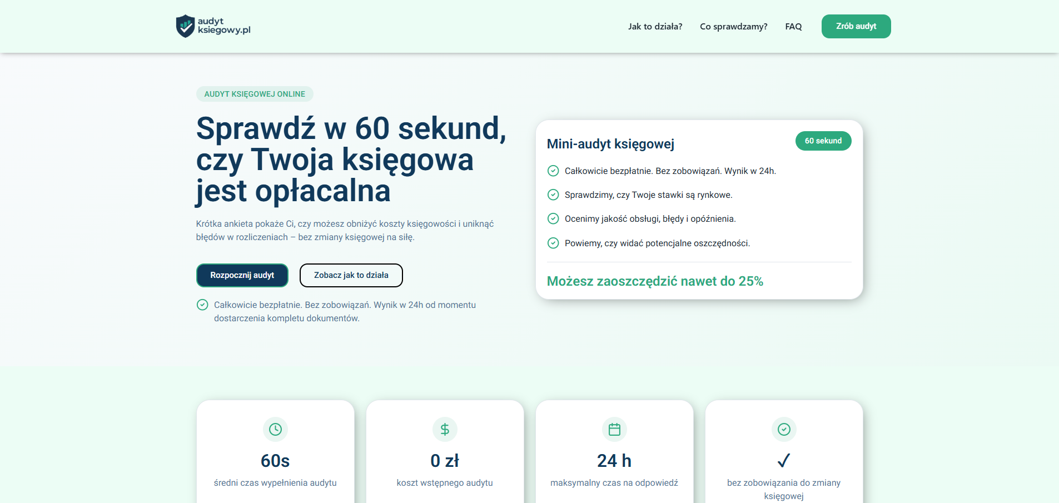Viewport: 1059px width, 503px height.
Task: Open the 'Co sprawdzamy?' menu link
Action: point(733,27)
